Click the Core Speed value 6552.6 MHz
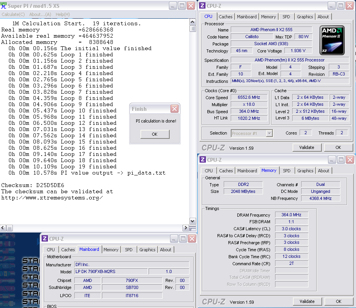The image size is (356, 308). click(x=249, y=97)
